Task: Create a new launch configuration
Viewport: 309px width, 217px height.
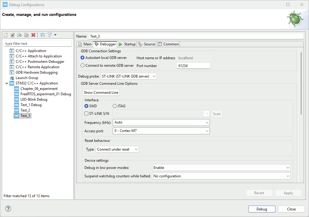Action: tap(5, 35)
